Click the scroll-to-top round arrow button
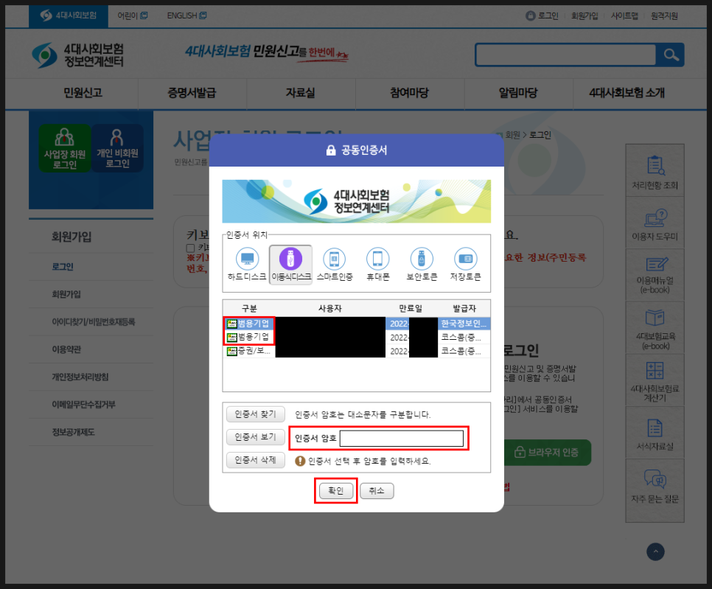The image size is (712, 589). pyautogui.click(x=655, y=551)
